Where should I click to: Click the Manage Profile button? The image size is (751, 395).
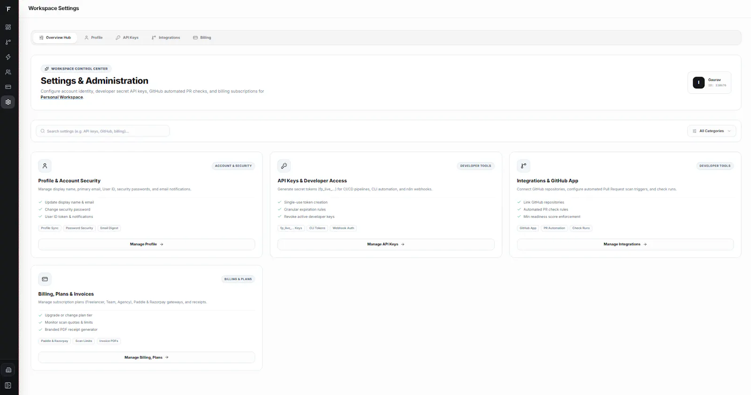146,244
